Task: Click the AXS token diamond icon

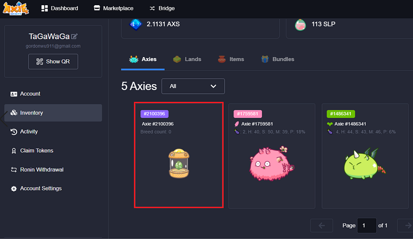Action: point(135,25)
